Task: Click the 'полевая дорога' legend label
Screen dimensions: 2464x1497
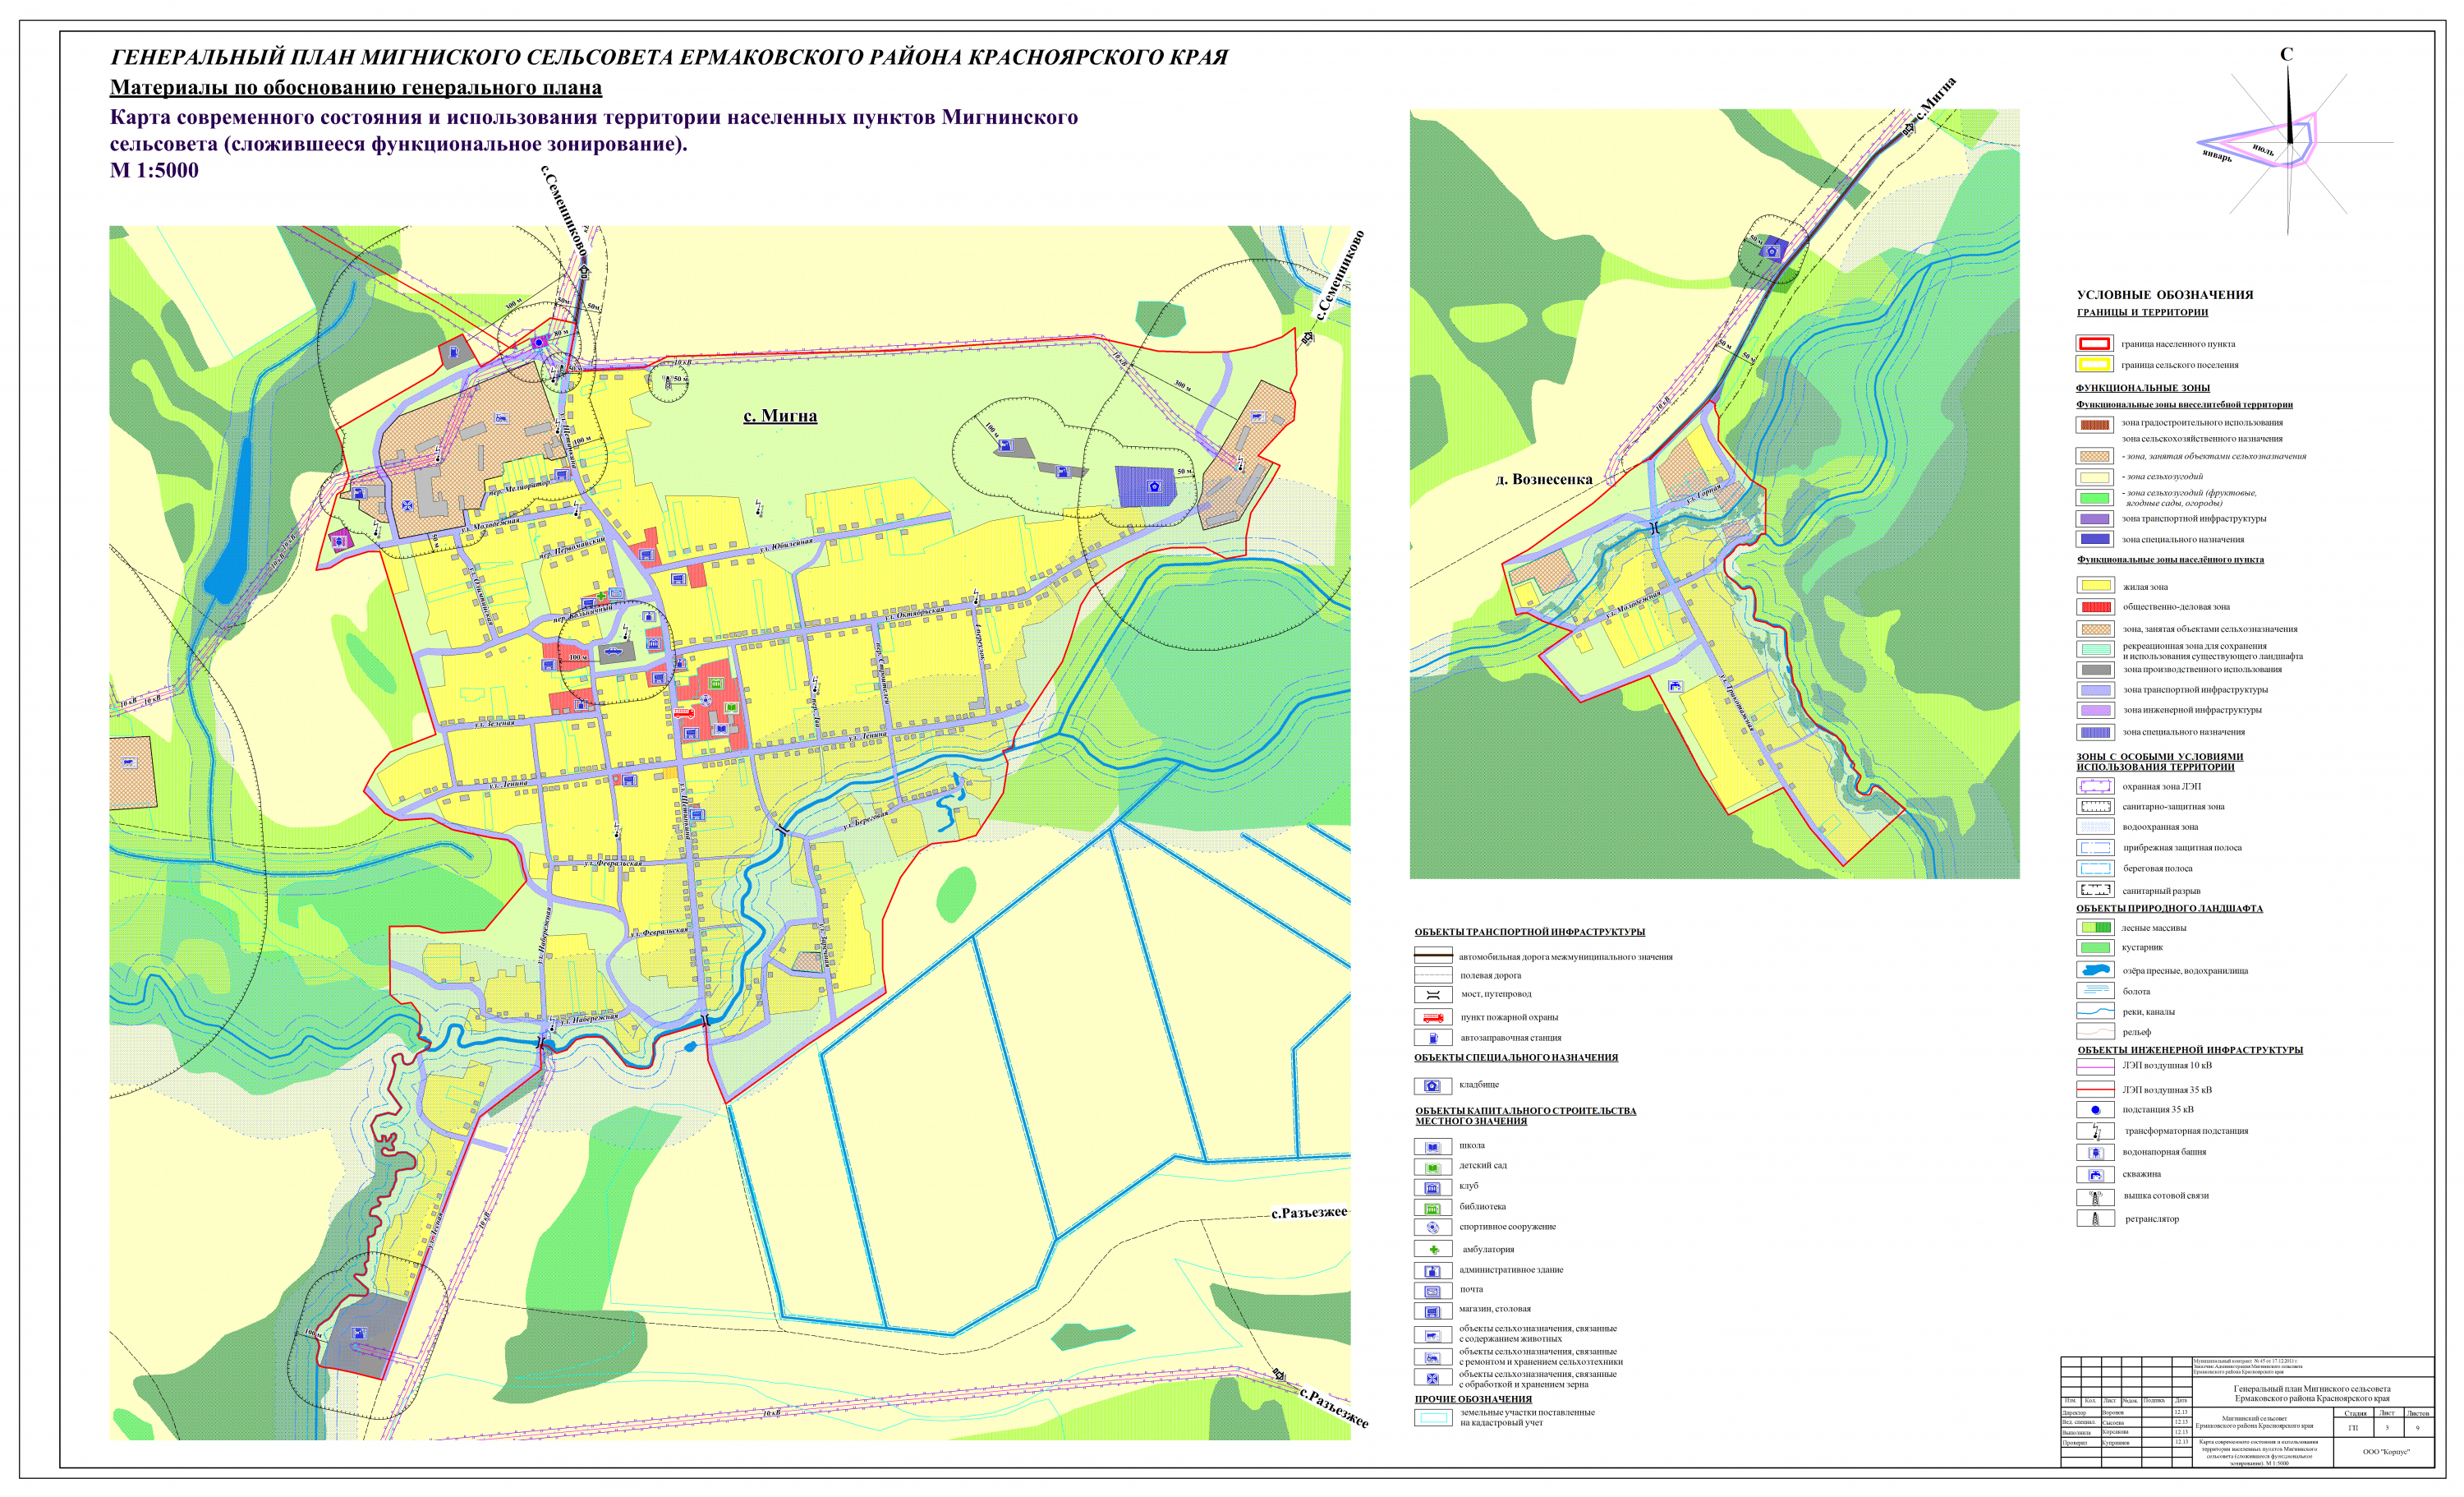Action: 1490,975
